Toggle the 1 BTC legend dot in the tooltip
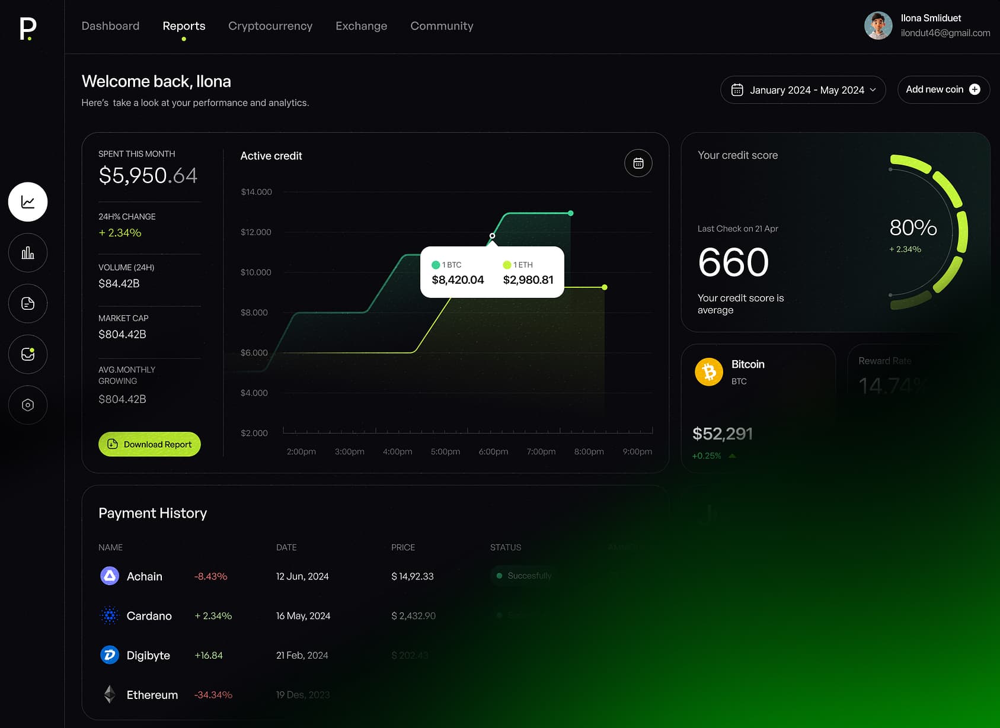The image size is (1000, 728). point(436,264)
